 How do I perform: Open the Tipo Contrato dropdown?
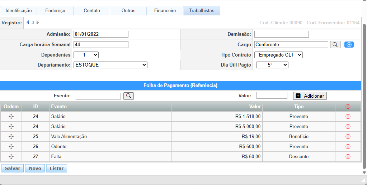pyautogui.click(x=278, y=55)
